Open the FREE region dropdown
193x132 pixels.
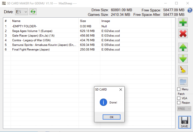(184, 109)
